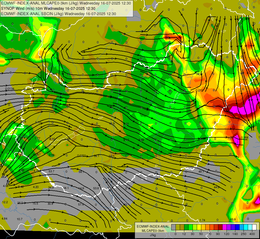Click legend tick label 90
Screen dimensions: 260x239
coord(218,234)
